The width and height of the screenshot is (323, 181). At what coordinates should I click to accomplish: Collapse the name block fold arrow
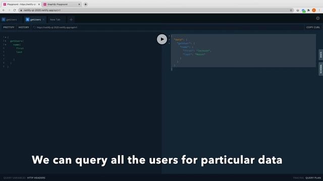pyautogui.click(x=6, y=45)
